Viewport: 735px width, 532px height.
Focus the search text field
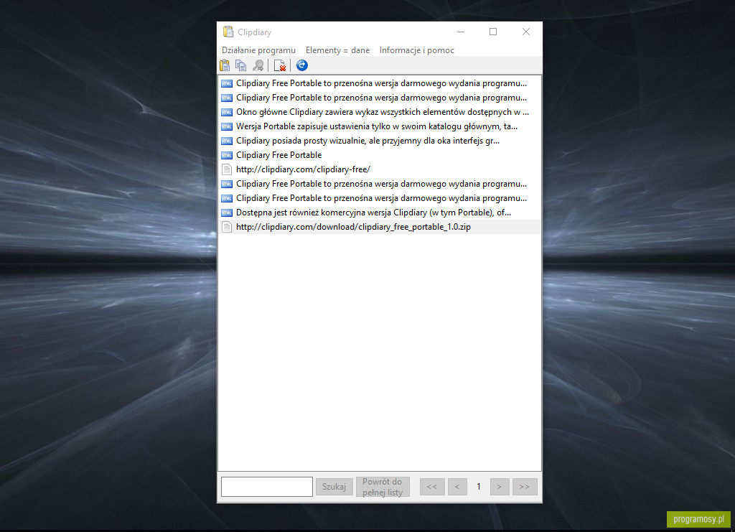[267, 487]
